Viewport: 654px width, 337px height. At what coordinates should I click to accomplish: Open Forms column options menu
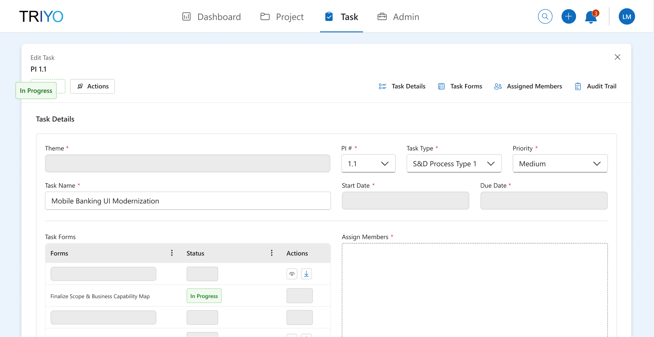coord(172,253)
